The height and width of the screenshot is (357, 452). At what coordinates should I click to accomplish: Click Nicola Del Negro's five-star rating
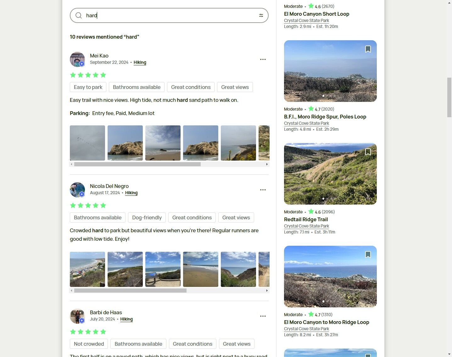coord(88,205)
